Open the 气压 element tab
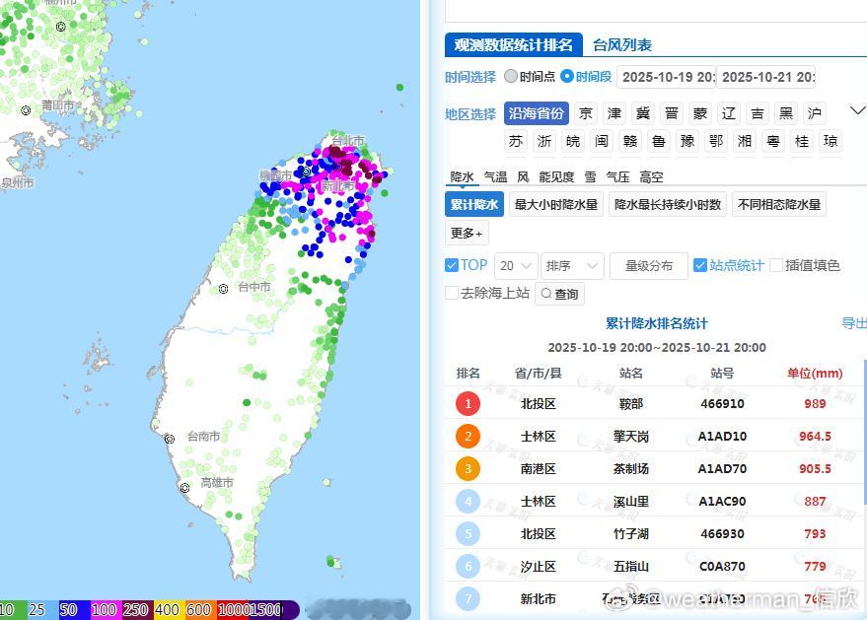Viewport: 867px width, 620px height. tap(617, 176)
